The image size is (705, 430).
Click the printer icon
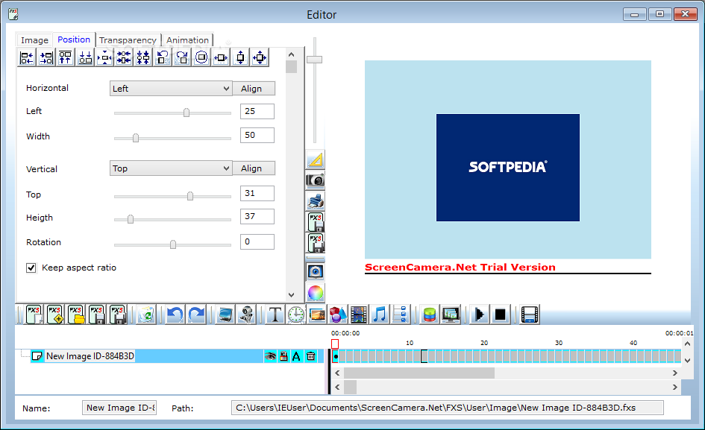(315, 201)
